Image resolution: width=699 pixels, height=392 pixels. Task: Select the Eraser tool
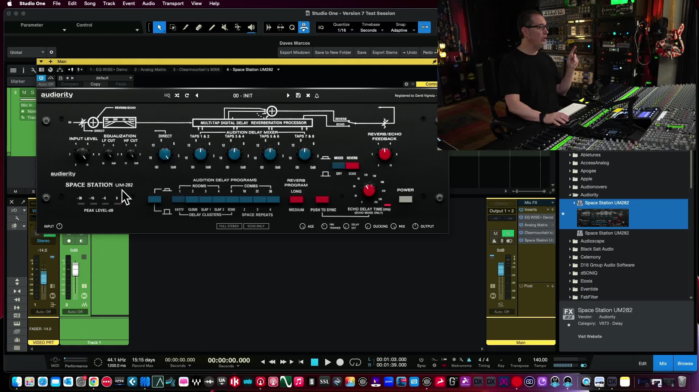(x=198, y=27)
